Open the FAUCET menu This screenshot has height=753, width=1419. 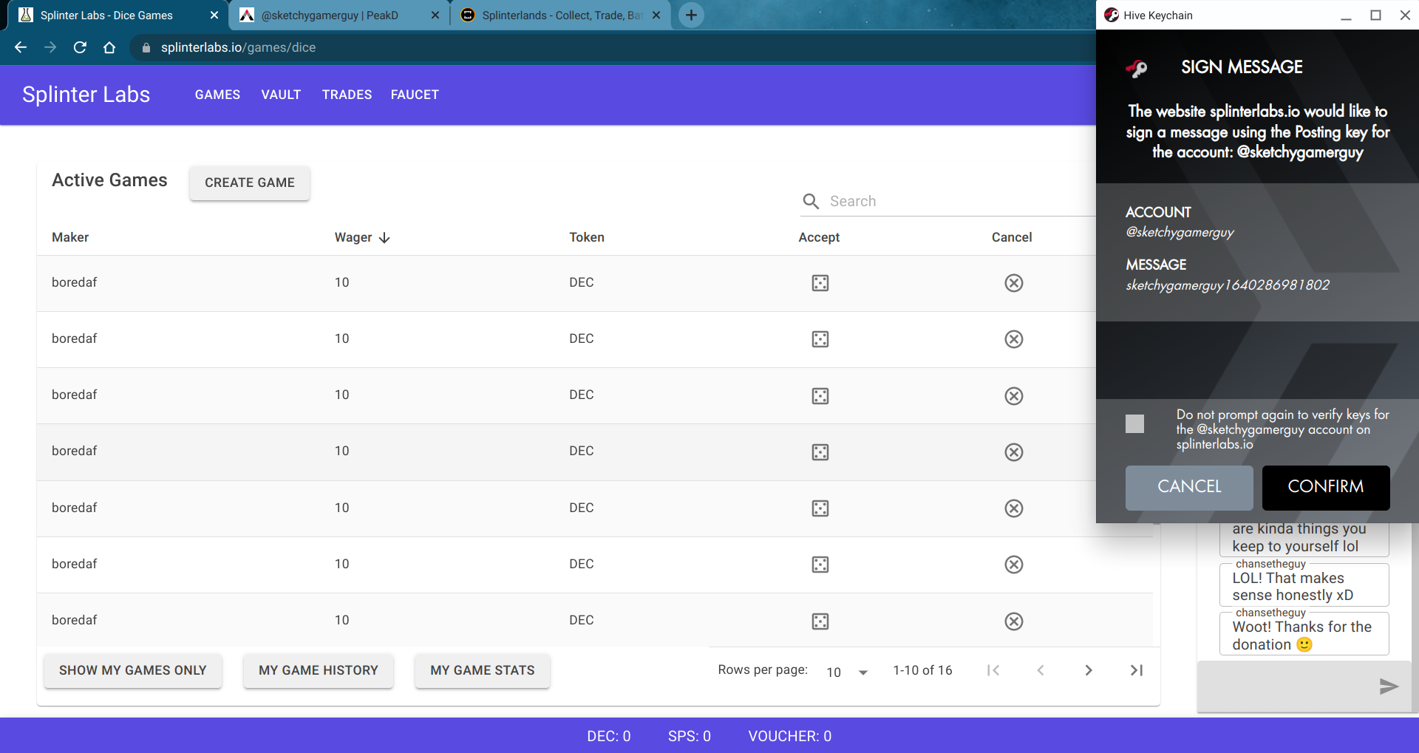pos(415,95)
